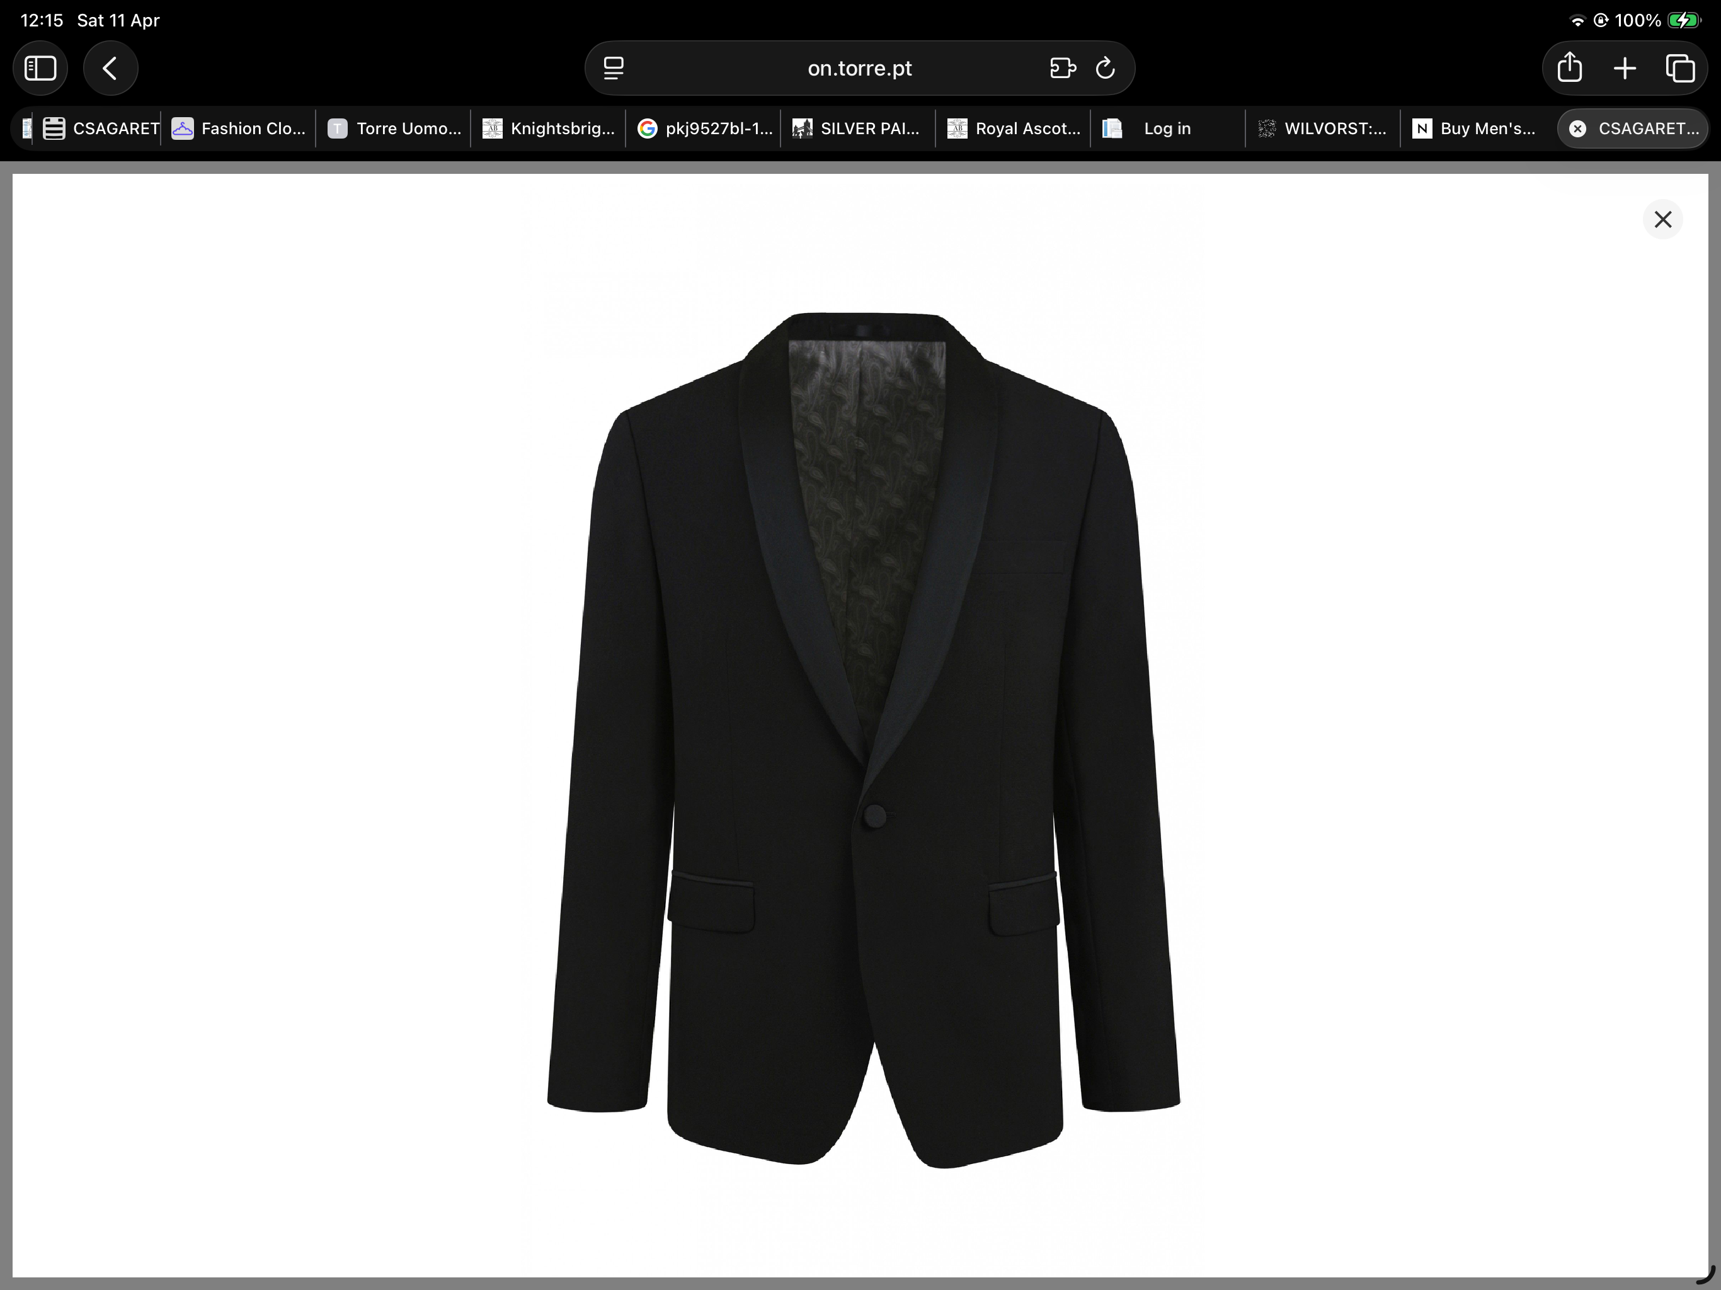
Task: Open the sidebar with the sidebar icon
Action: [x=40, y=67]
